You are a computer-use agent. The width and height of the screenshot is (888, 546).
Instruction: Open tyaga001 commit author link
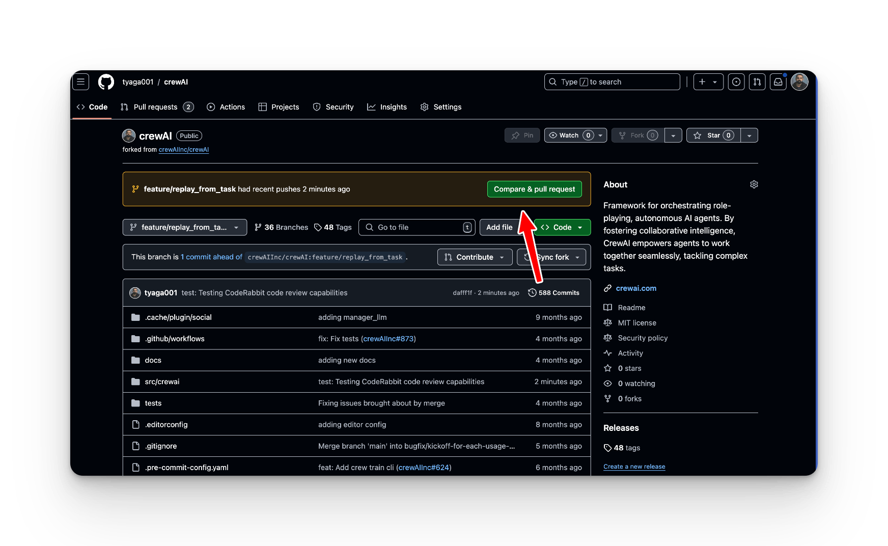click(x=161, y=293)
